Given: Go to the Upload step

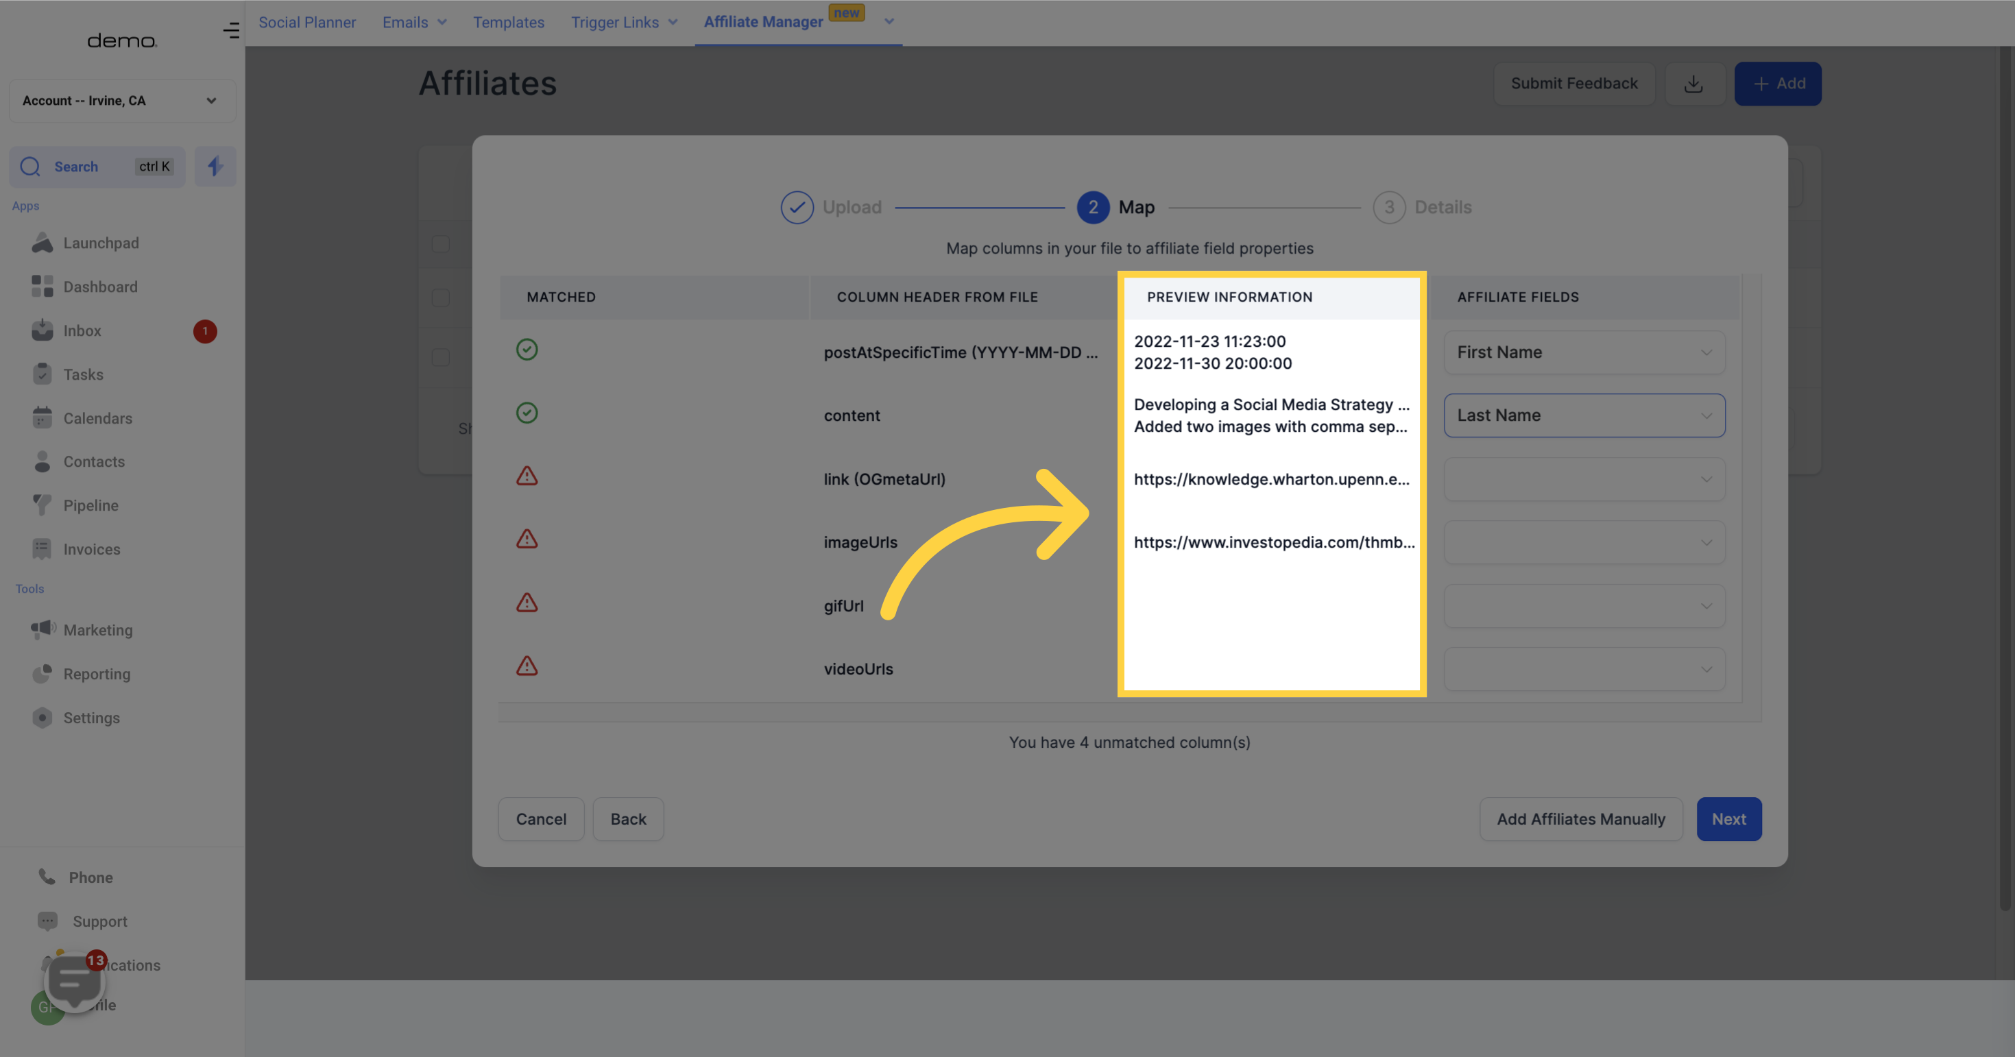Looking at the screenshot, I should click(831, 207).
